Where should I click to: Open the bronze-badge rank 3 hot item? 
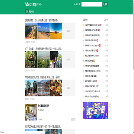[92, 35]
